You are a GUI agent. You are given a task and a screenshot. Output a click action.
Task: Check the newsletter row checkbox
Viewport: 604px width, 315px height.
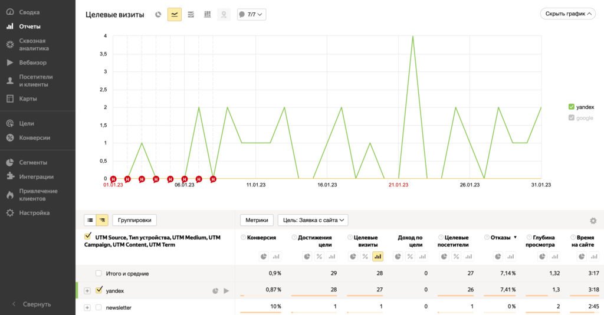[x=99, y=307]
